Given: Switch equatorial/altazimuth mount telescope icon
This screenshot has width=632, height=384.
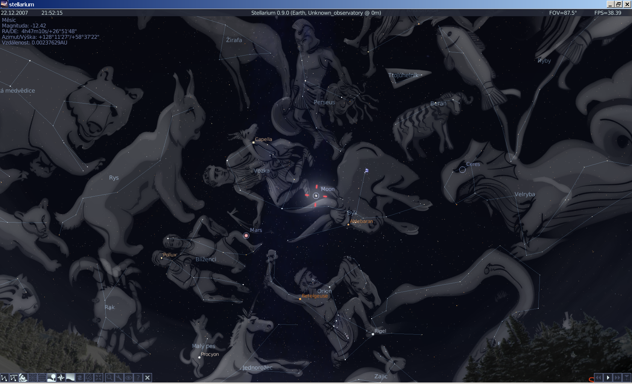Looking at the screenshot, I should tap(89, 378).
